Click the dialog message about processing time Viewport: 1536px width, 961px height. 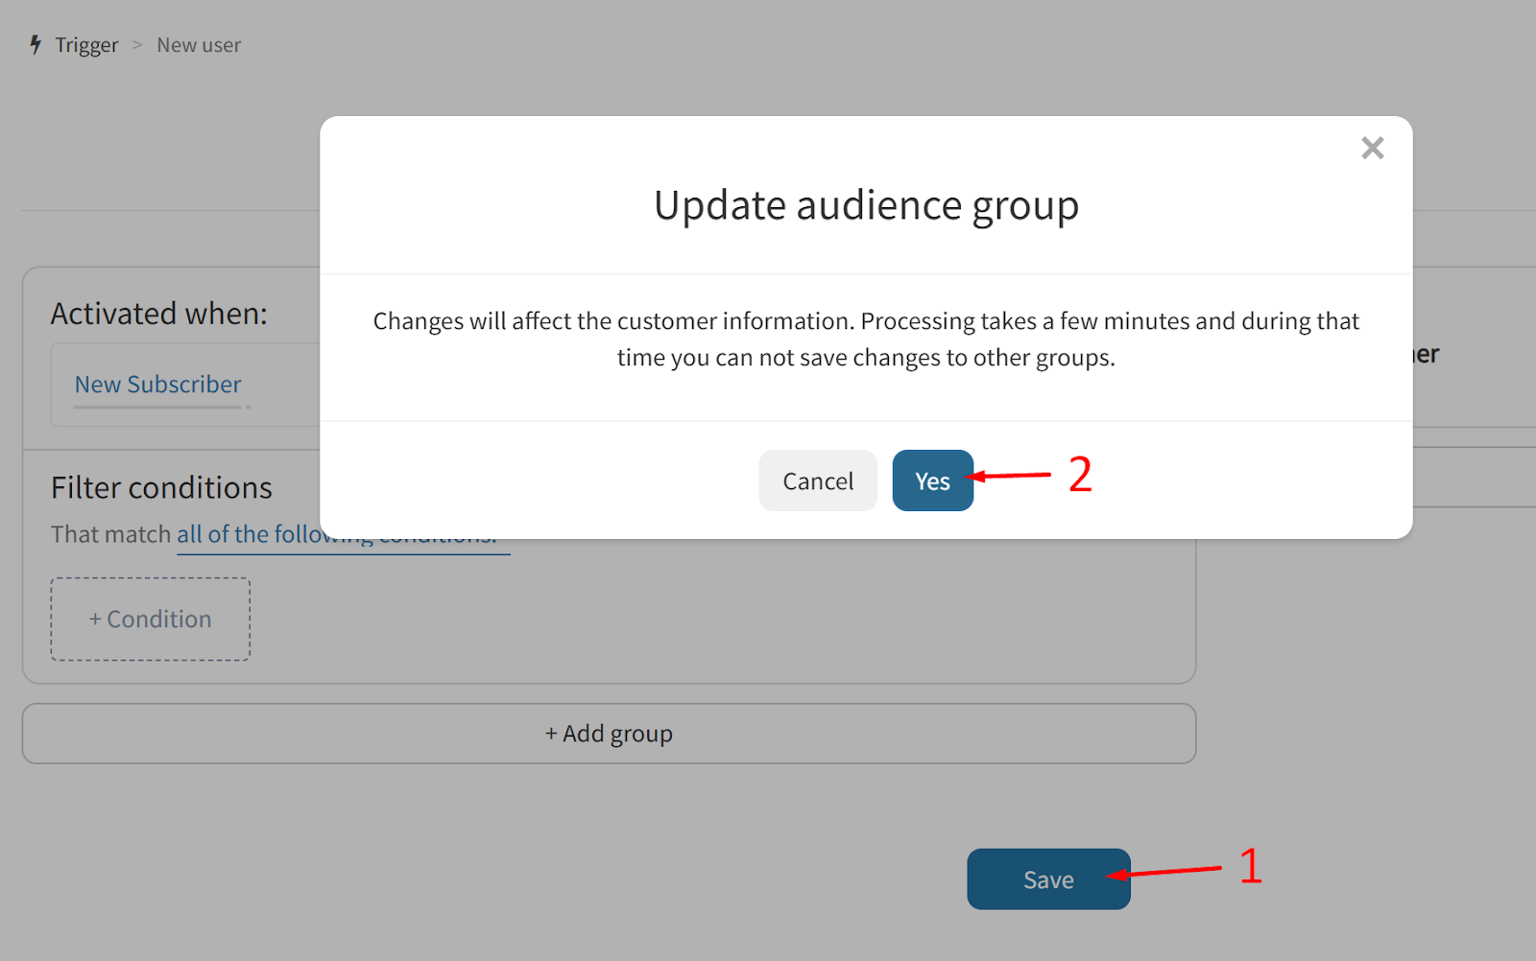(866, 340)
